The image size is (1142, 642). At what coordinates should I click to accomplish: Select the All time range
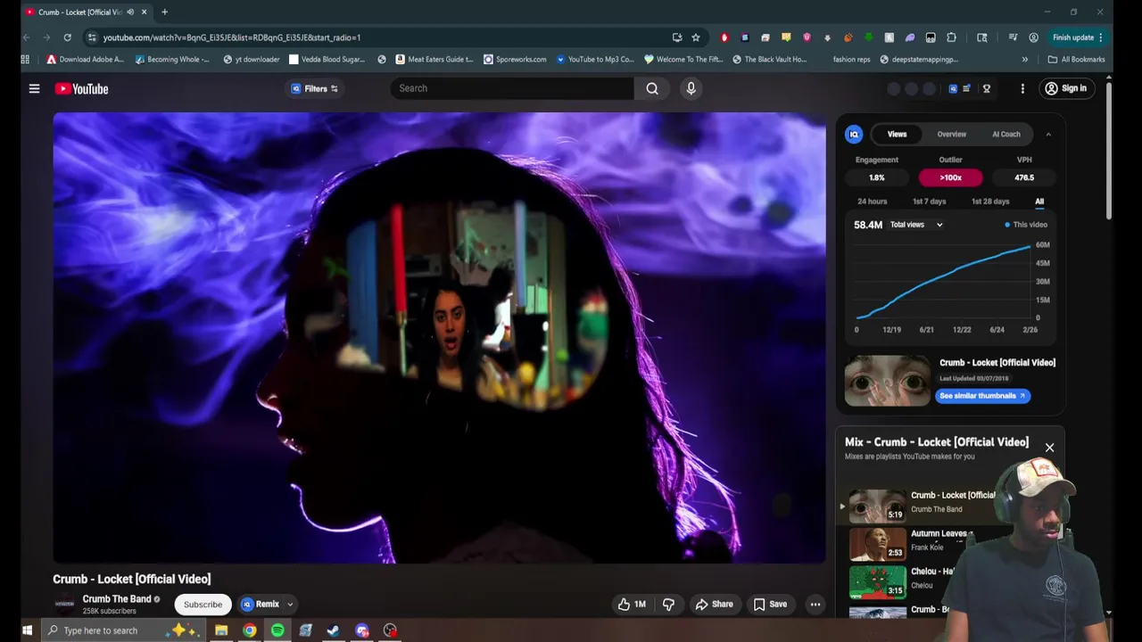1039,202
